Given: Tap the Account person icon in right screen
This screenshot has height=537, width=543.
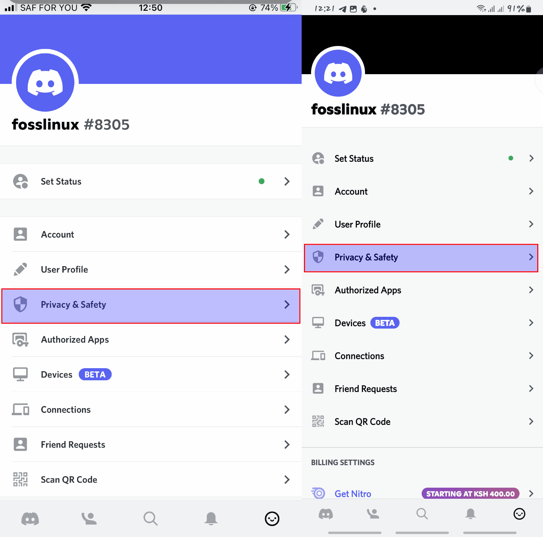Looking at the screenshot, I should point(318,191).
